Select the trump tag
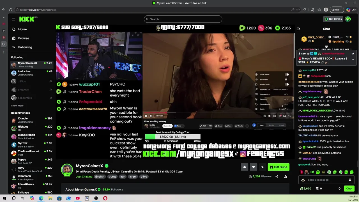359x202 pixels. point(112,176)
